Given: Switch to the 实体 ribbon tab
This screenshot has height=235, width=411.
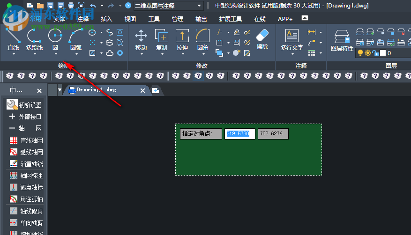Looking at the screenshot, I should tap(59, 19).
